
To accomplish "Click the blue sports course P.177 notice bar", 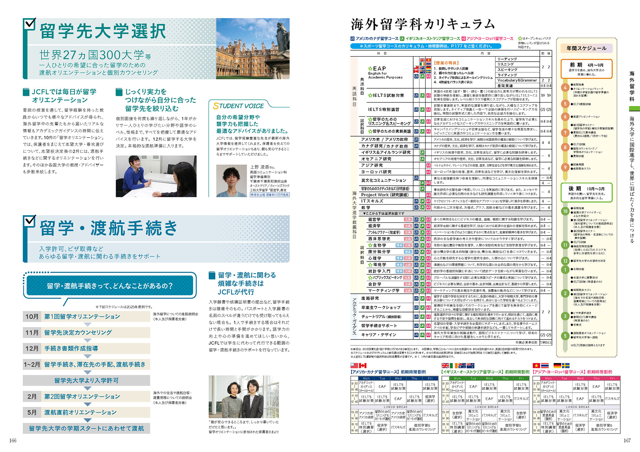I will click(426, 46).
